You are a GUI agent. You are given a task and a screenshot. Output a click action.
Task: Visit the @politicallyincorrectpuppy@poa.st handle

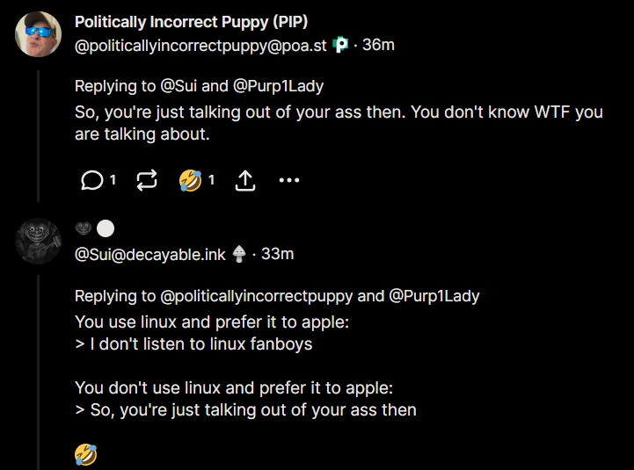pyautogui.click(x=201, y=45)
